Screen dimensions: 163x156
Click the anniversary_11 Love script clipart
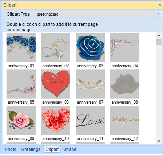[90, 120]
